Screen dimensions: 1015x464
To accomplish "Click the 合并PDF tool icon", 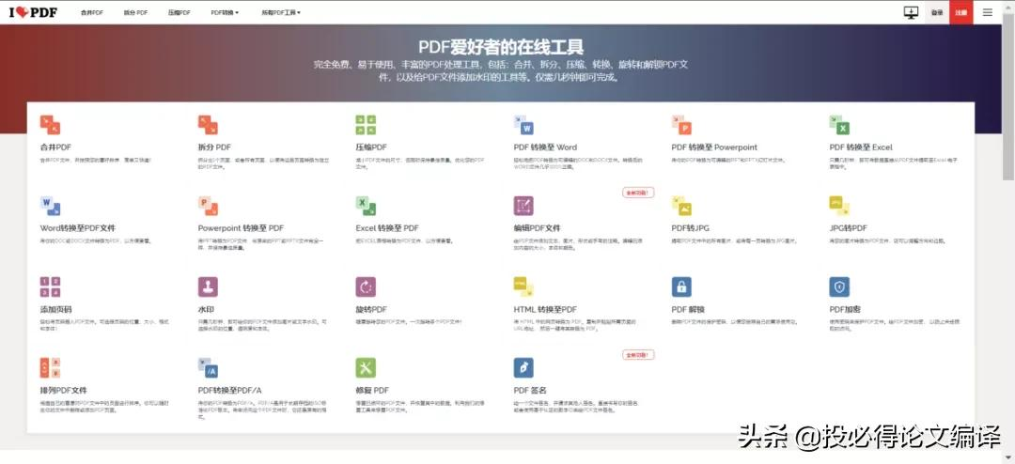I will (x=51, y=125).
